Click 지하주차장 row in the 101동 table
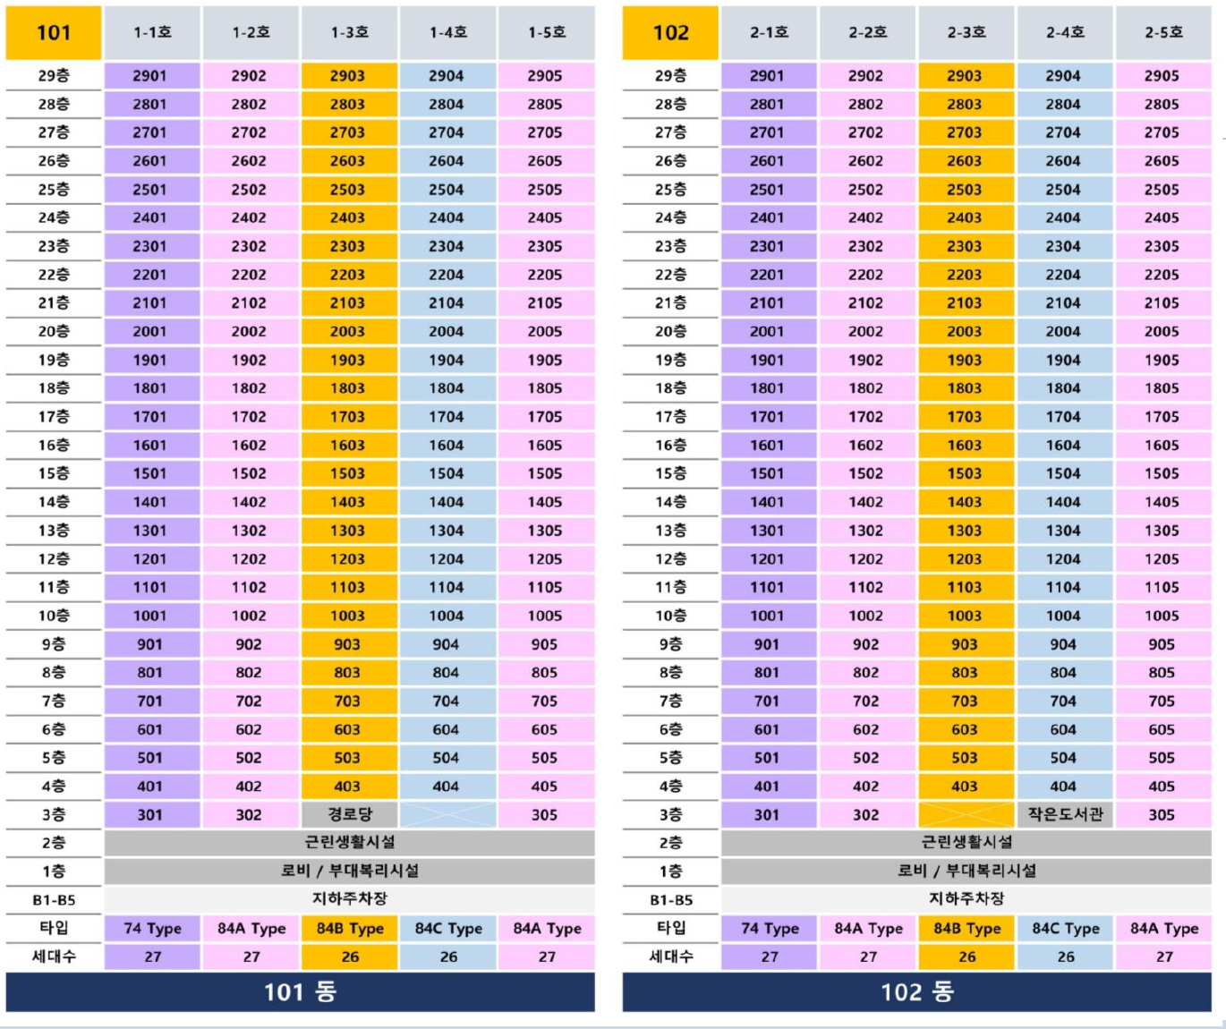The width and height of the screenshot is (1226, 1029). tap(349, 899)
